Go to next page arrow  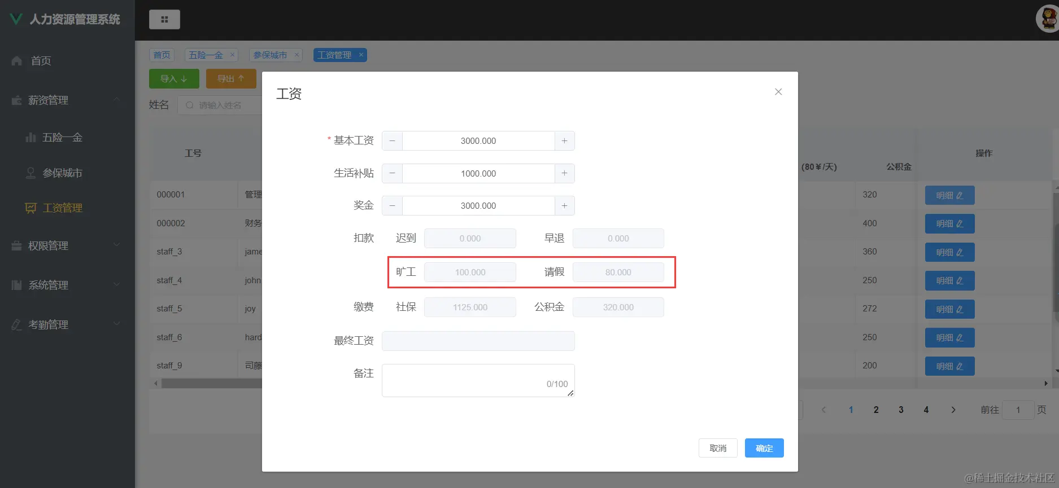(953, 410)
